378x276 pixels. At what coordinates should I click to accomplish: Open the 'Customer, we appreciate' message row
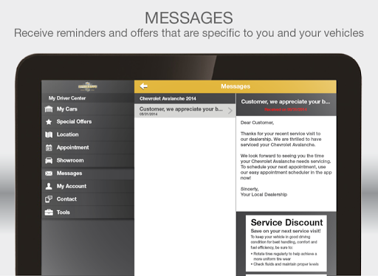click(185, 111)
